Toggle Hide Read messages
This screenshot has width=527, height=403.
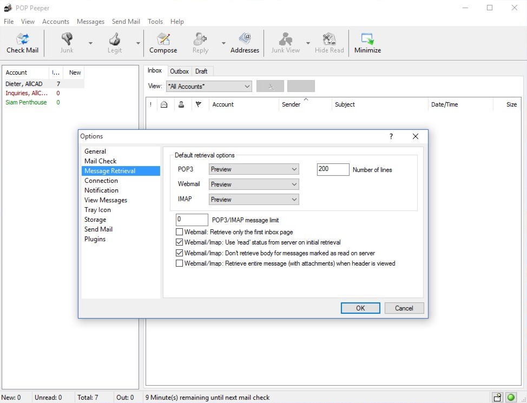click(x=330, y=43)
